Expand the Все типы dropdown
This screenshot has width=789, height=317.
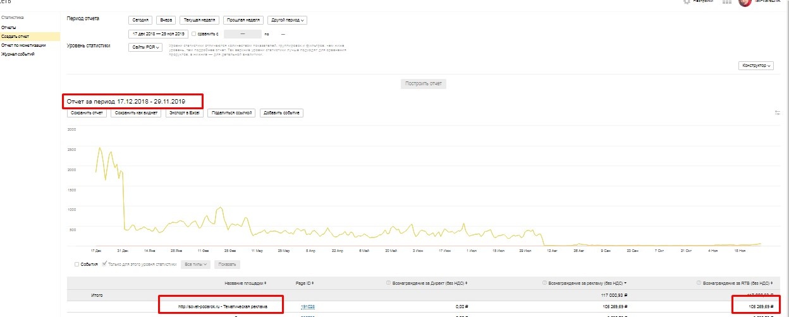click(x=195, y=264)
